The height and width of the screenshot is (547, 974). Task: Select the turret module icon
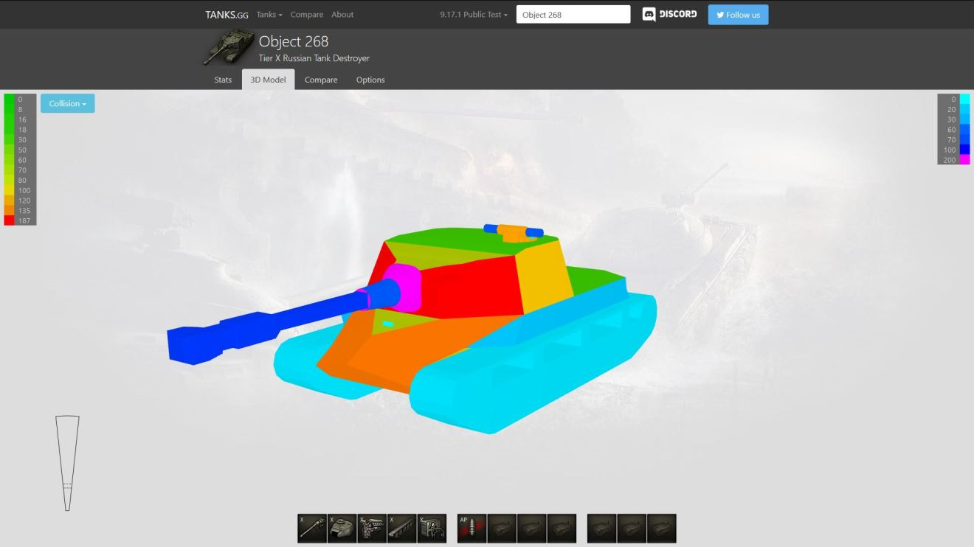click(342, 528)
